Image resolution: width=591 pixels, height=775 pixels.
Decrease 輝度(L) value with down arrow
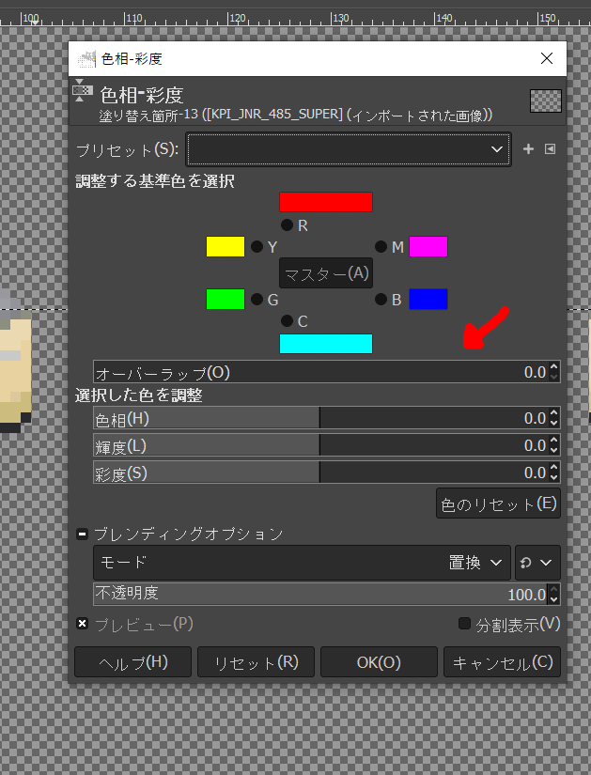554,451
